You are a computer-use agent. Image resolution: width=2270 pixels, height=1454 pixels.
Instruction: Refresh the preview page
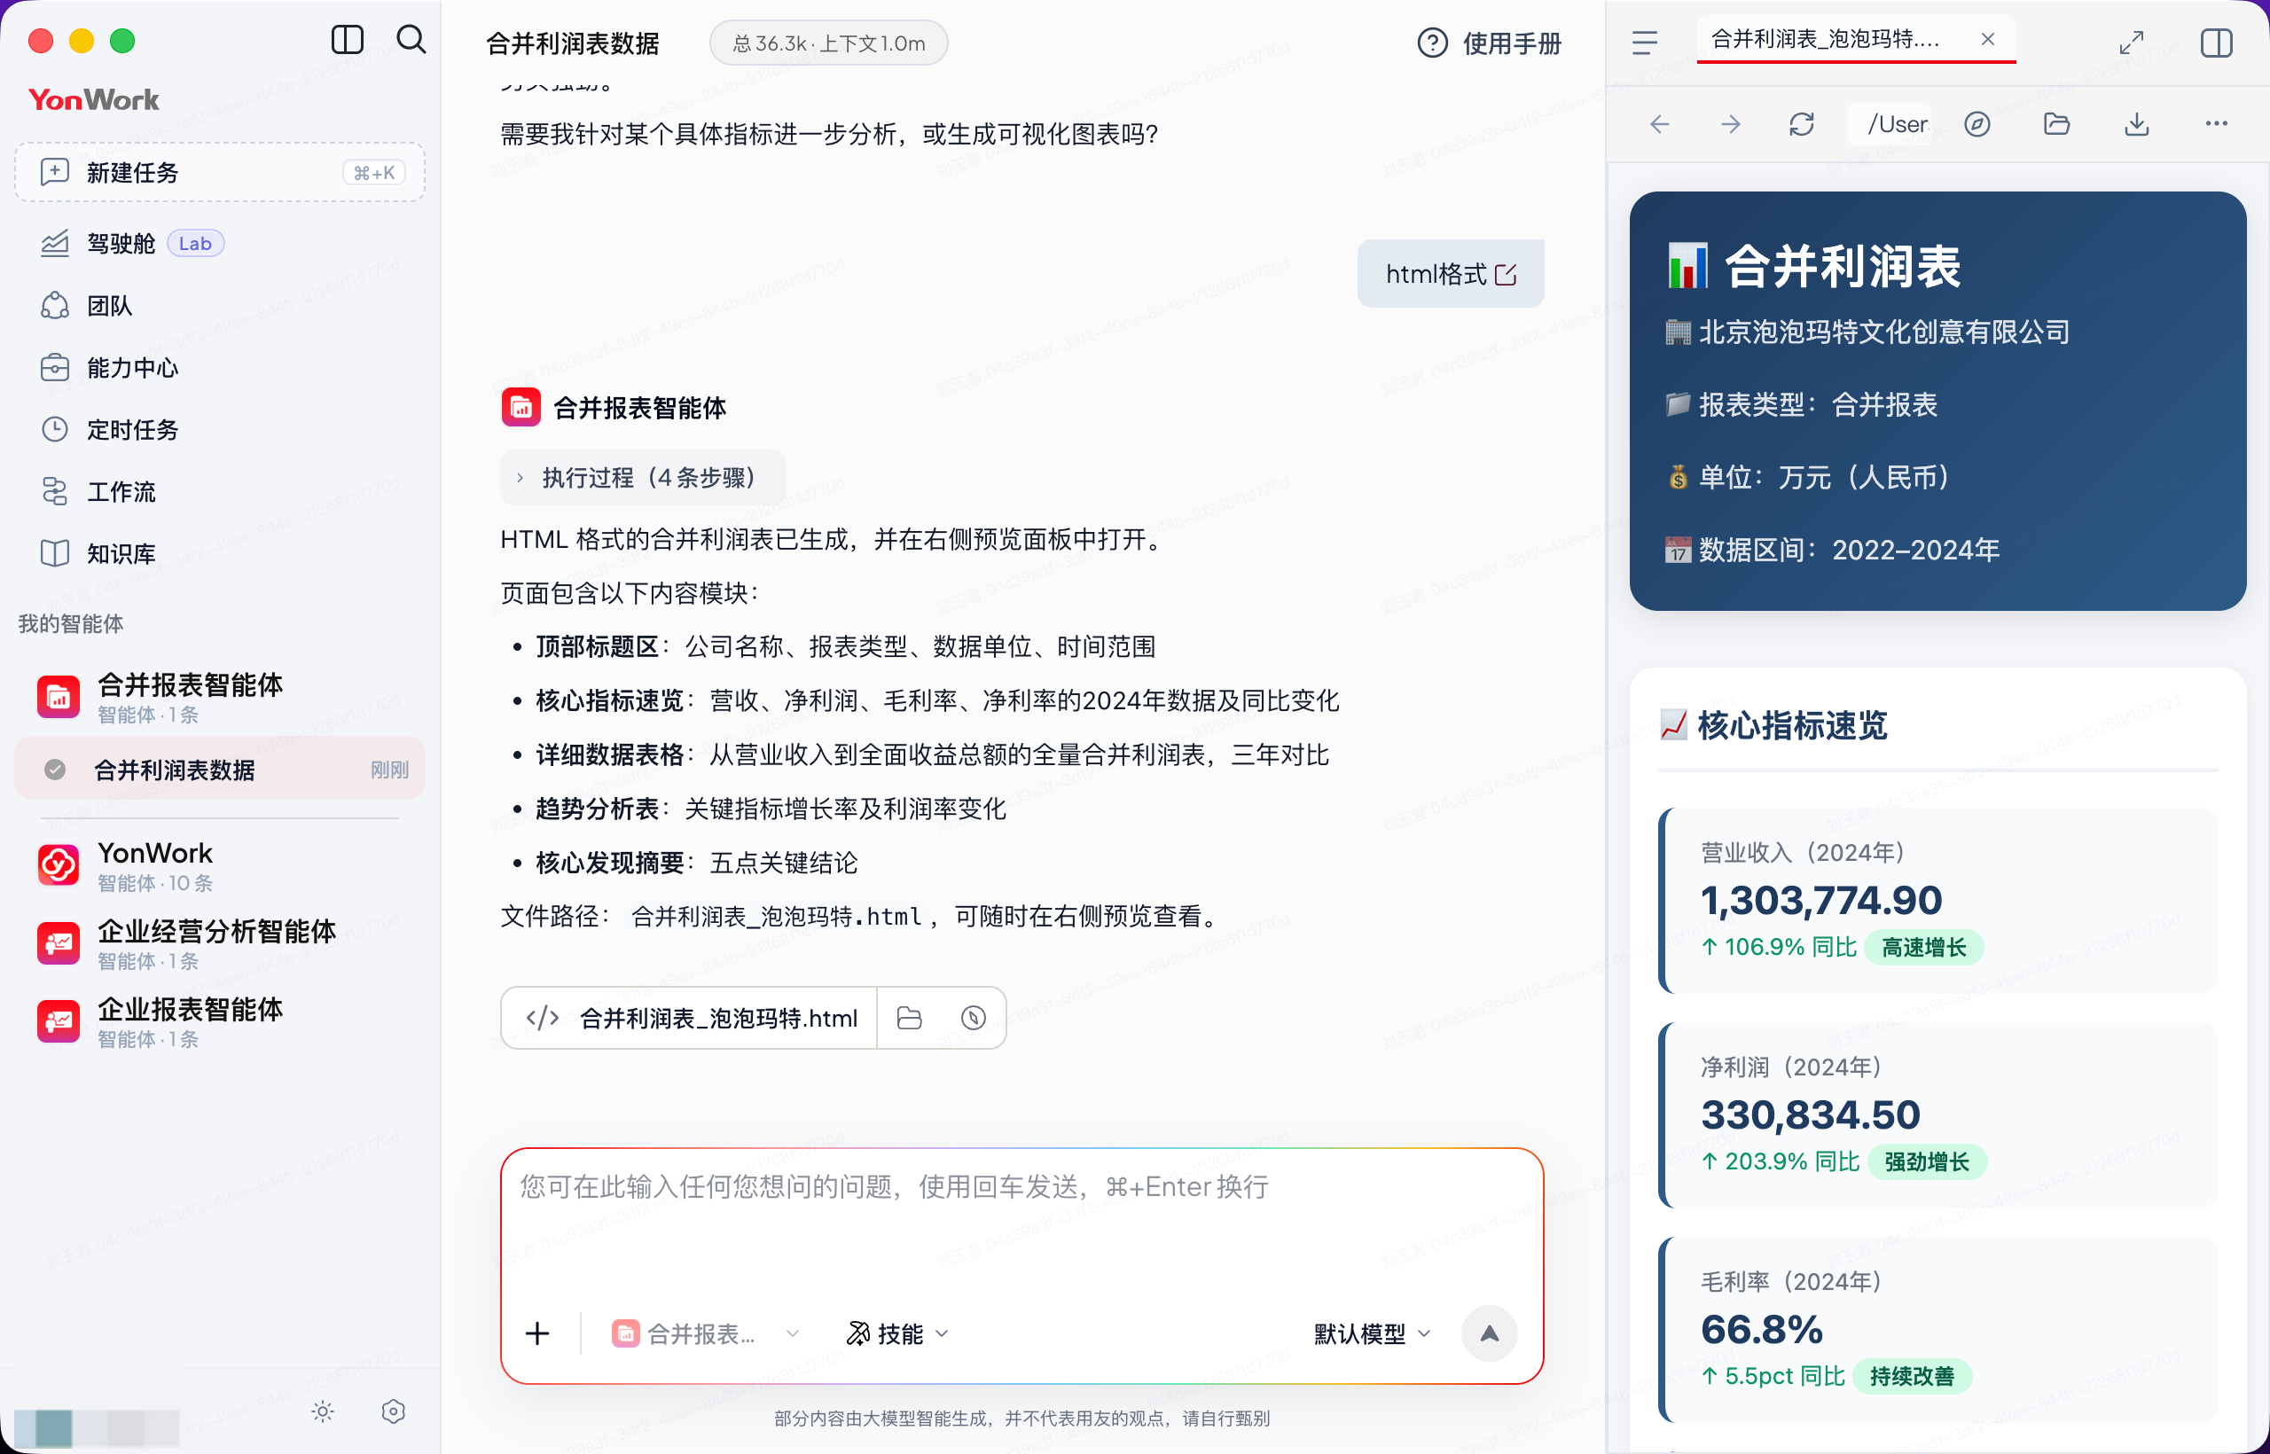(x=1801, y=124)
